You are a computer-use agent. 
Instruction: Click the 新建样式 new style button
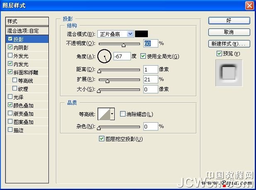tap(229, 44)
